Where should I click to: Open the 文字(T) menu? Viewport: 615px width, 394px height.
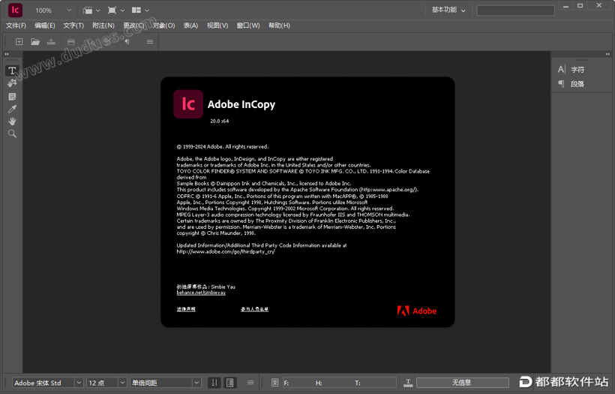coord(73,26)
